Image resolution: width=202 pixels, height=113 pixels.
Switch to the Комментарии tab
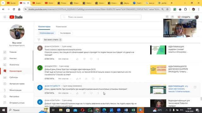coord(44,27)
